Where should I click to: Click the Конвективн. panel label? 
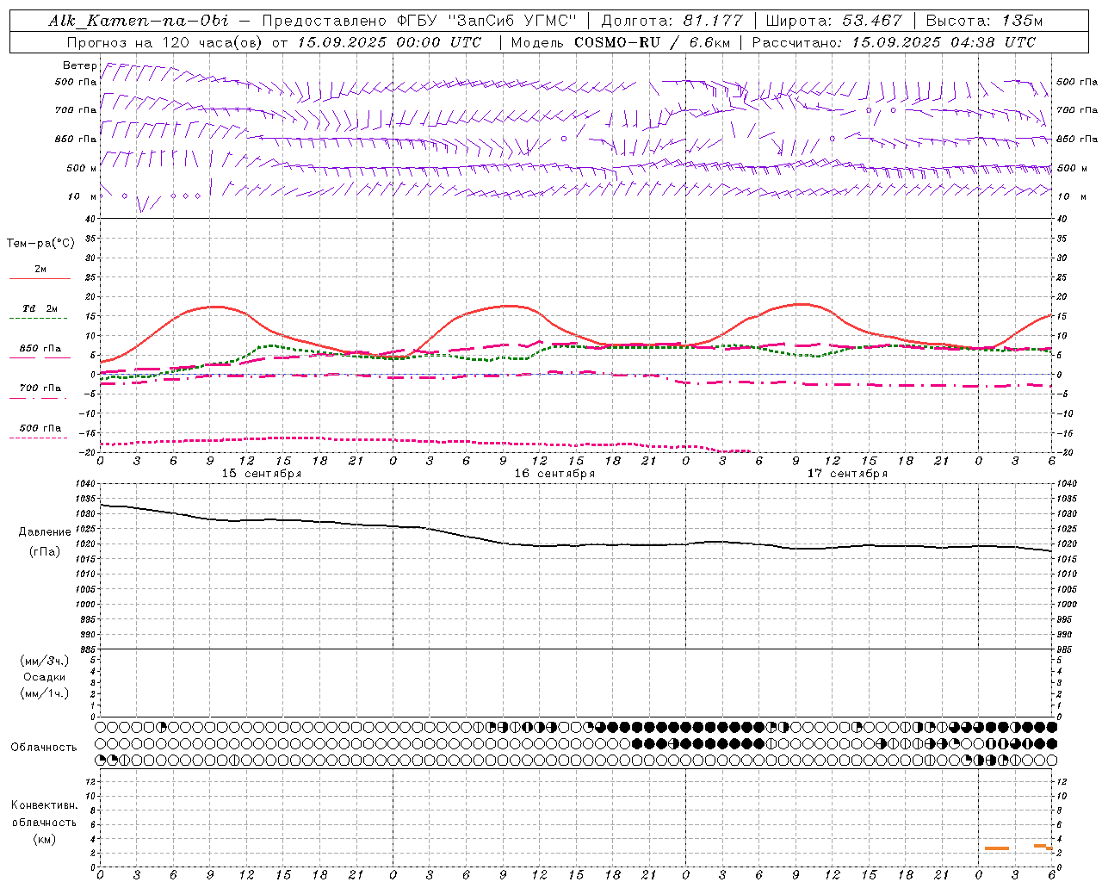click(44, 805)
